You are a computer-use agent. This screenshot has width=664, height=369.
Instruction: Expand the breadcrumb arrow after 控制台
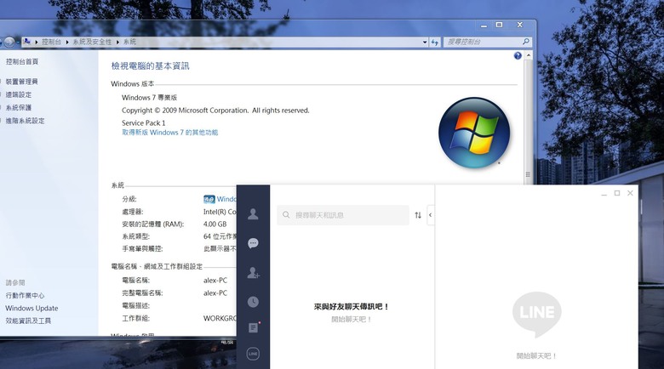point(67,42)
